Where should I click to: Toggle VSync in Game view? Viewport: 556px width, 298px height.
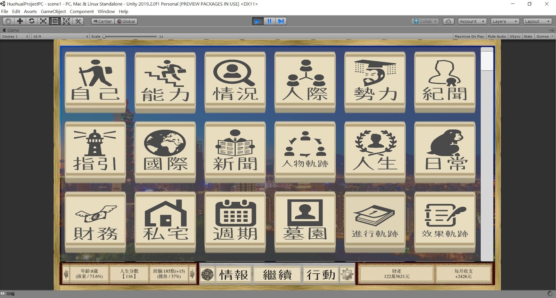(515, 36)
